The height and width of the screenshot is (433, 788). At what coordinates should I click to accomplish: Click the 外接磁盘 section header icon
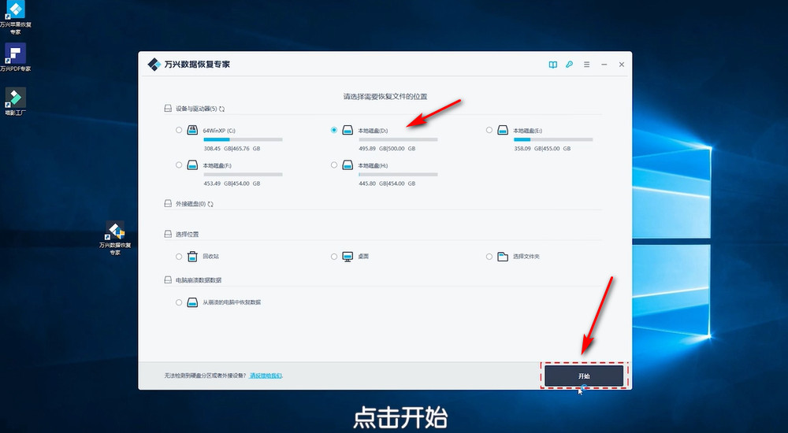coord(169,203)
